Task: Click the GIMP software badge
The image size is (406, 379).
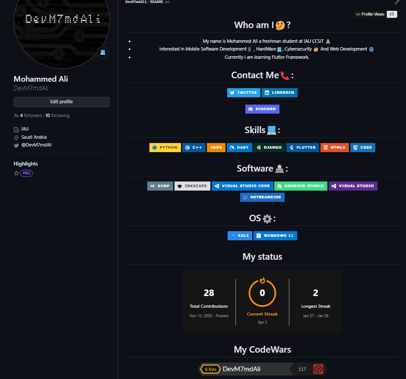Action: pyautogui.click(x=160, y=186)
